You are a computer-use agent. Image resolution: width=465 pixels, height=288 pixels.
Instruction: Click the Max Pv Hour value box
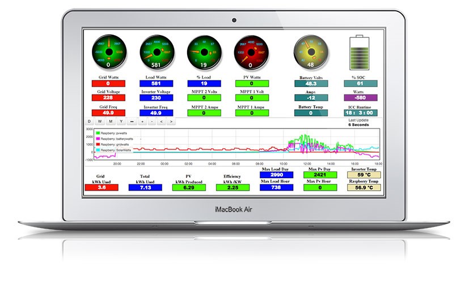pyautogui.click(x=320, y=187)
